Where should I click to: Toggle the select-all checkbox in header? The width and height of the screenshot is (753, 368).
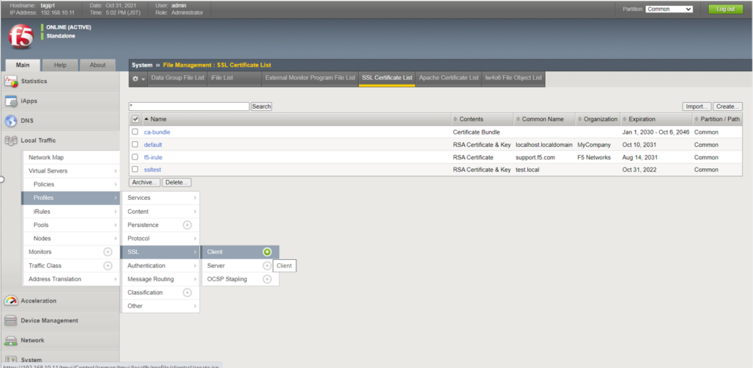(x=135, y=119)
